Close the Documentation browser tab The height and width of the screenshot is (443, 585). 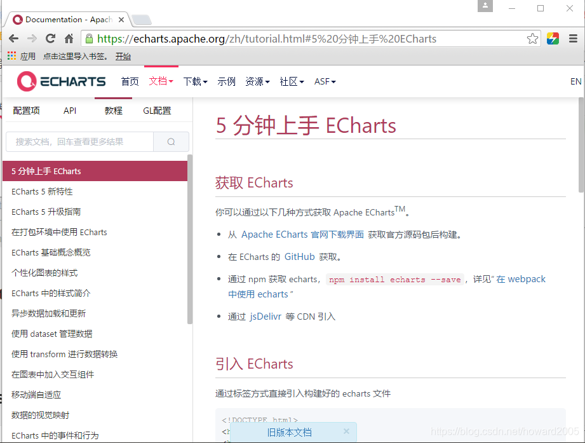click(x=121, y=20)
